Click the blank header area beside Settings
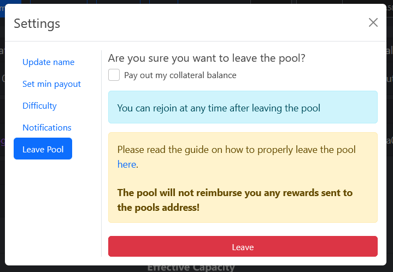Image resolution: width=393 pixels, height=272 pixels. (208, 23)
